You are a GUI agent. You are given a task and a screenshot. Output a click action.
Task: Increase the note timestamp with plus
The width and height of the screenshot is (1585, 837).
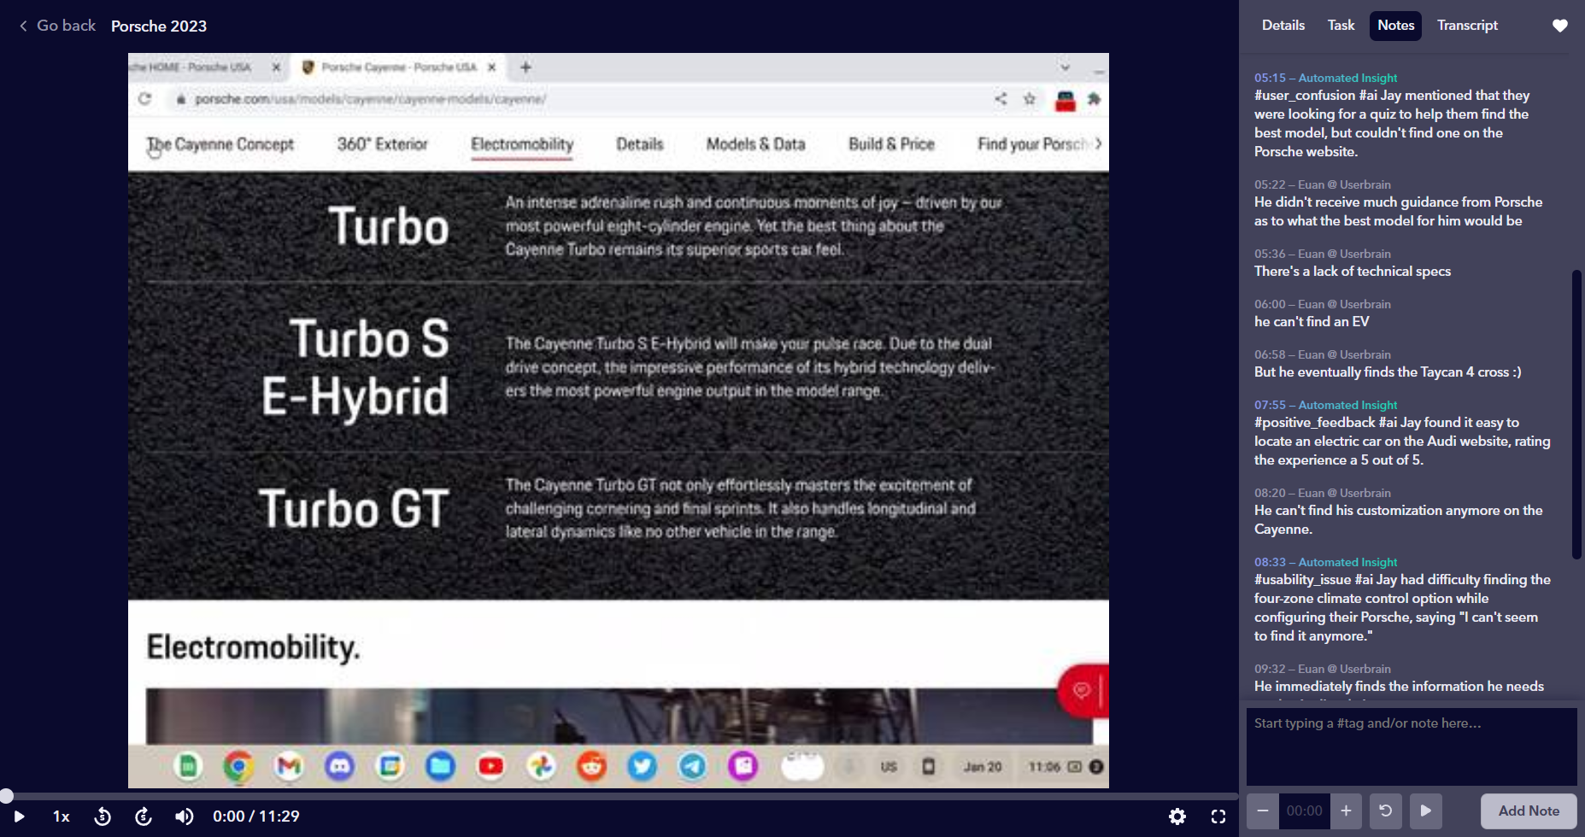[1346, 811]
